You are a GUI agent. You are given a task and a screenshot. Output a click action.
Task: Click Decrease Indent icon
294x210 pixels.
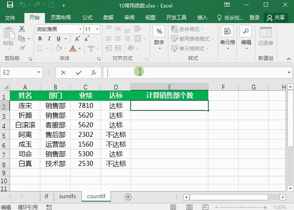(109, 48)
